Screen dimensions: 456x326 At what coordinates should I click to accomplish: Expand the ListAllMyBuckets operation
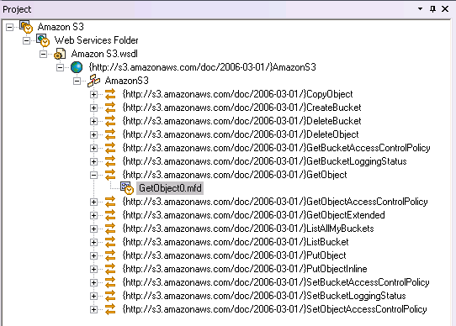coord(93,229)
